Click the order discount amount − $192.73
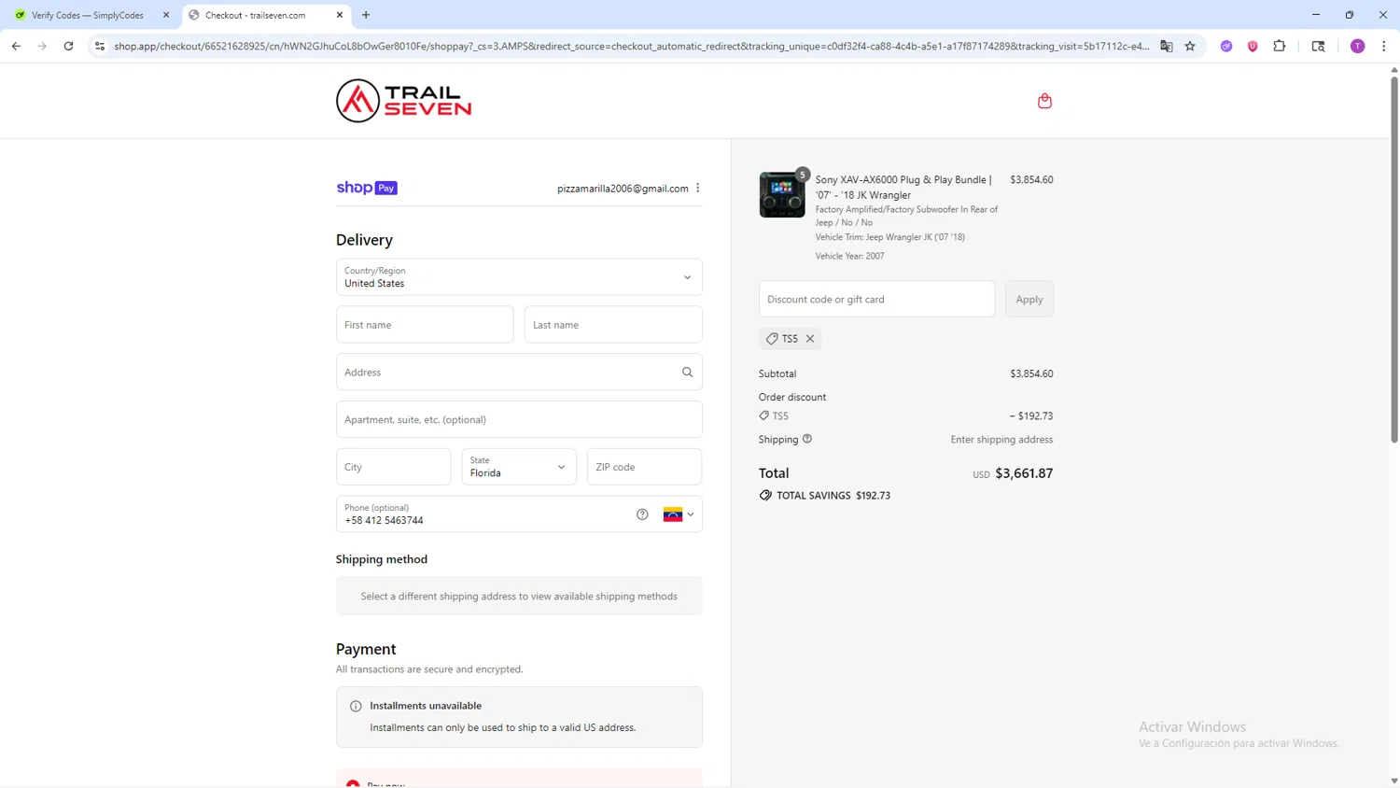This screenshot has height=788, width=1400. tap(1030, 416)
